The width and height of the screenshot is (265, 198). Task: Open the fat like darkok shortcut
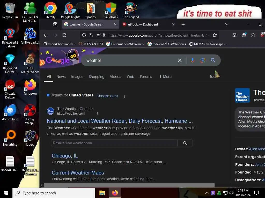[x=30, y=36]
